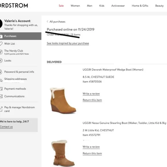Go back to All purchases

57,22
